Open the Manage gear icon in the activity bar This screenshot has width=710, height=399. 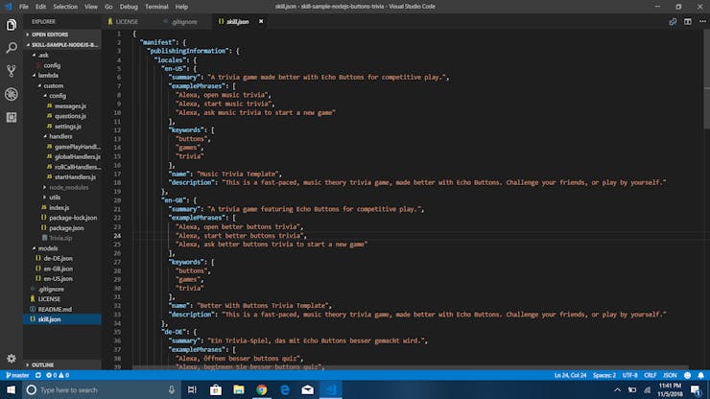[x=12, y=359]
